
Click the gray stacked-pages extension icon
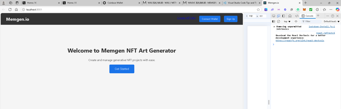tap(292, 9)
